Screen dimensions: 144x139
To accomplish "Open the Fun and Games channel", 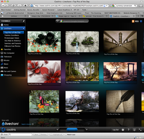I will (12, 71).
